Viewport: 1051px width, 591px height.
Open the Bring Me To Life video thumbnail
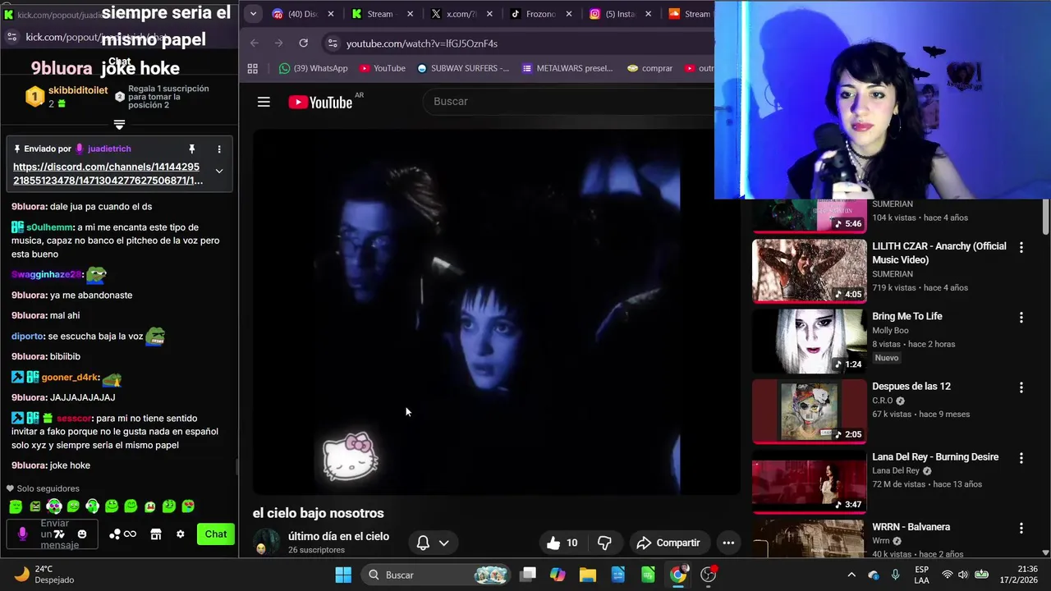point(809,341)
